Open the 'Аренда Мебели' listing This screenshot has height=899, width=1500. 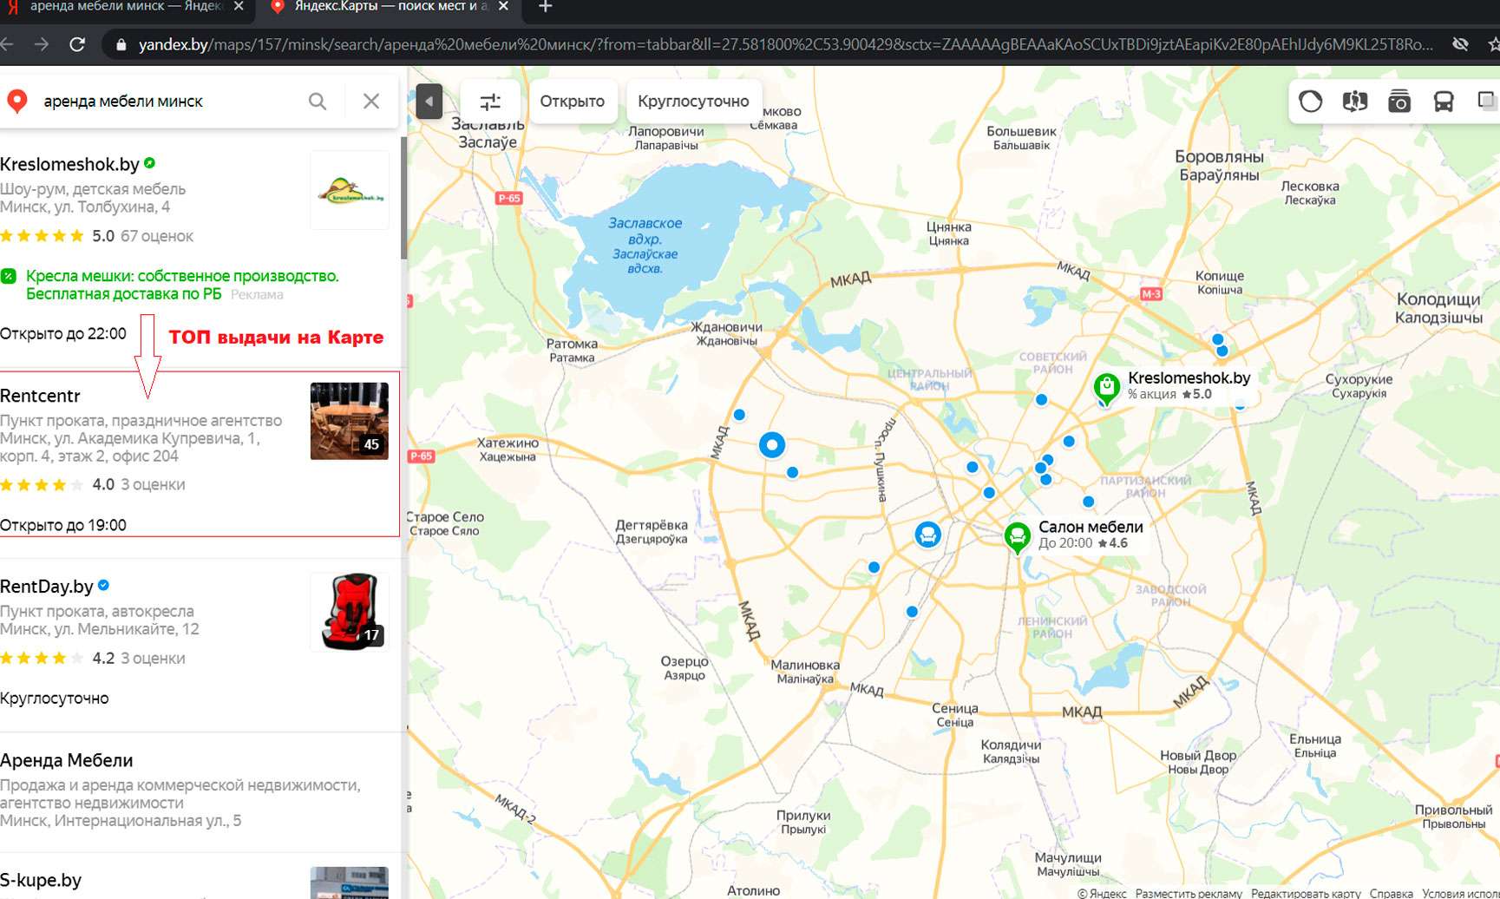pos(67,760)
